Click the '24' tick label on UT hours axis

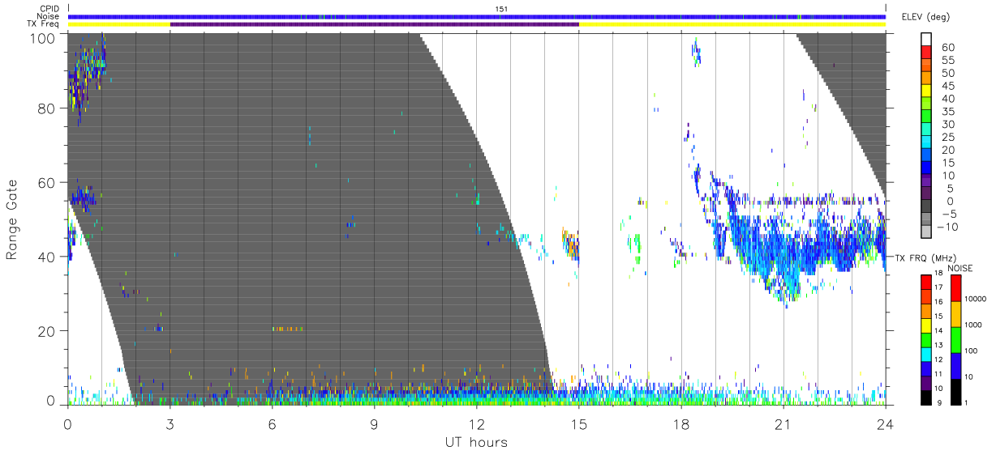click(x=886, y=423)
